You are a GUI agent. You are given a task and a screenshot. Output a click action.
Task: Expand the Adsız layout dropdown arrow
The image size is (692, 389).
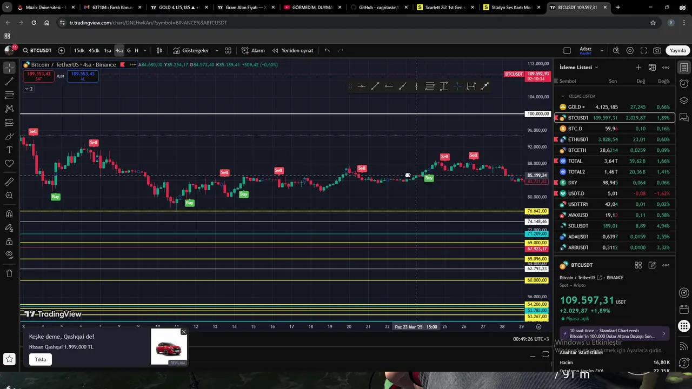(x=601, y=50)
